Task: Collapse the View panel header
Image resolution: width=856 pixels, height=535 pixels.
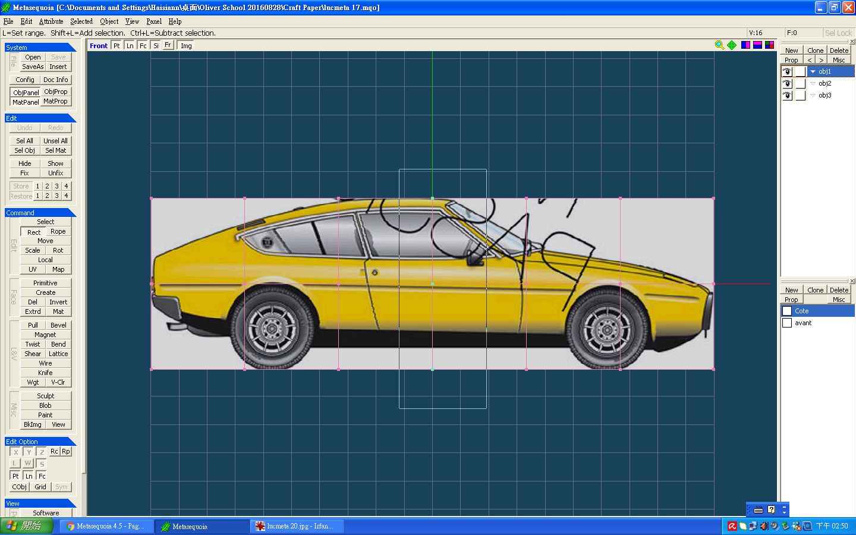Action: point(40,503)
